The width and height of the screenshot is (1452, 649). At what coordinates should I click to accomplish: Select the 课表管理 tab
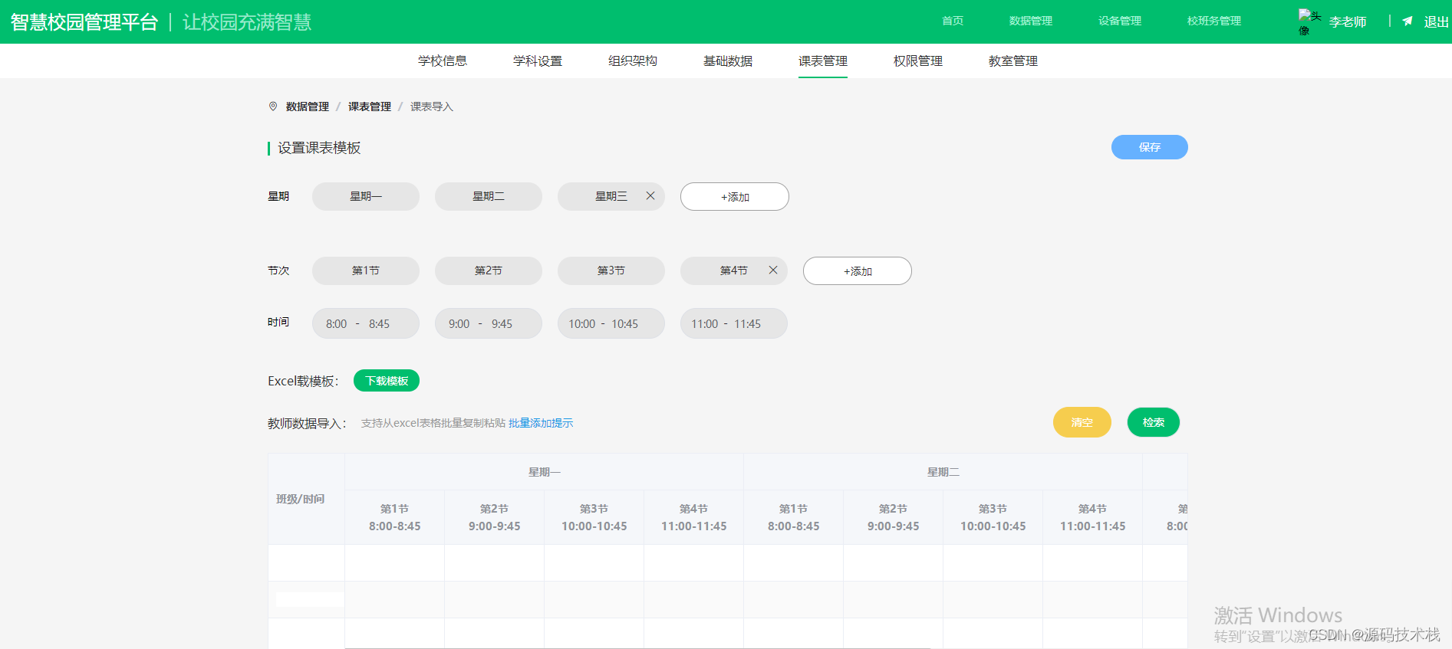[823, 61]
